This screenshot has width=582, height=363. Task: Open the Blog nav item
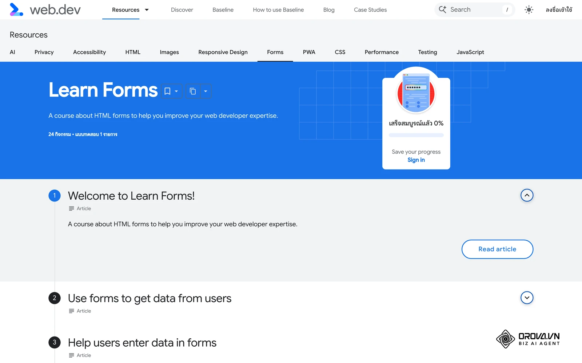[x=329, y=10]
